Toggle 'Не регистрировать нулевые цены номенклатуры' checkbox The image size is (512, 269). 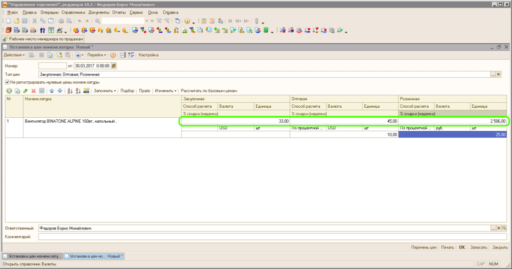(x=7, y=82)
